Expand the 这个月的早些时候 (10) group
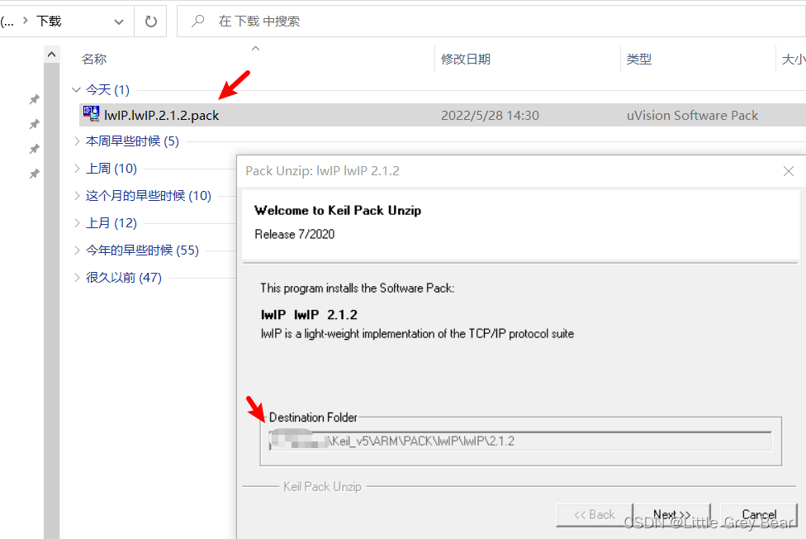 click(77, 196)
